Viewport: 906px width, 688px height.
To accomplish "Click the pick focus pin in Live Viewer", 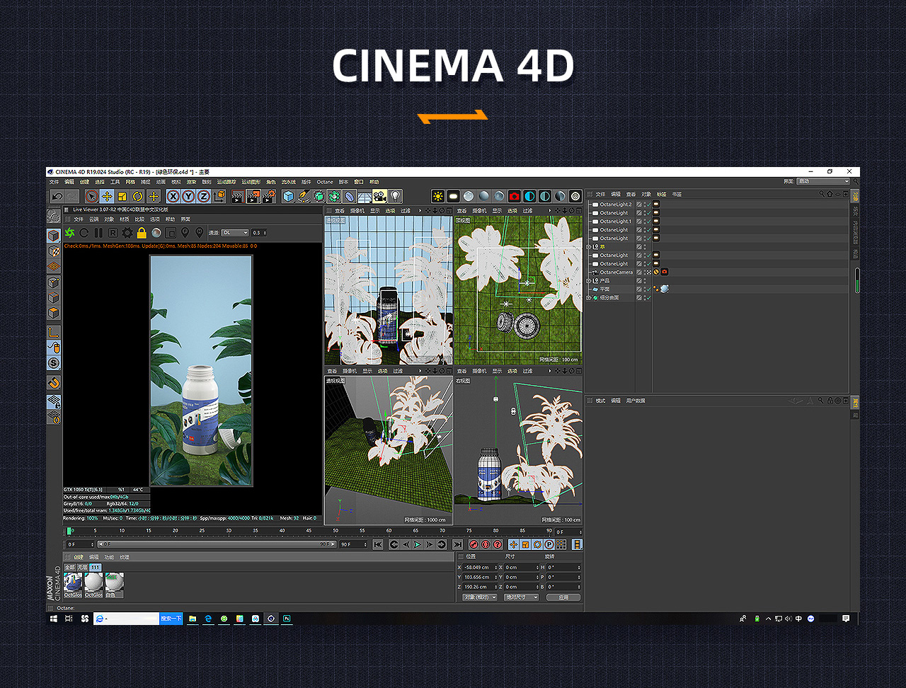I will [x=185, y=232].
